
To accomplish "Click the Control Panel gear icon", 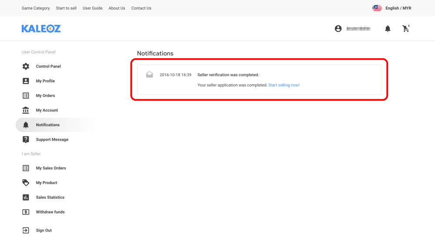I will pyautogui.click(x=26, y=67).
